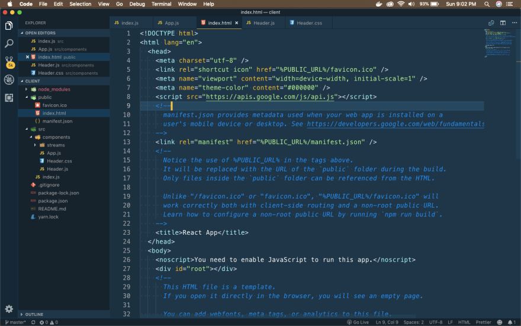The height and width of the screenshot is (326, 521).
Task: Open the volume control in menu bar
Action: [411, 4]
